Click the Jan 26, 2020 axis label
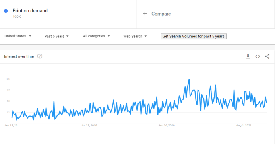Viewport: 275px width, 144px height. (167, 125)
